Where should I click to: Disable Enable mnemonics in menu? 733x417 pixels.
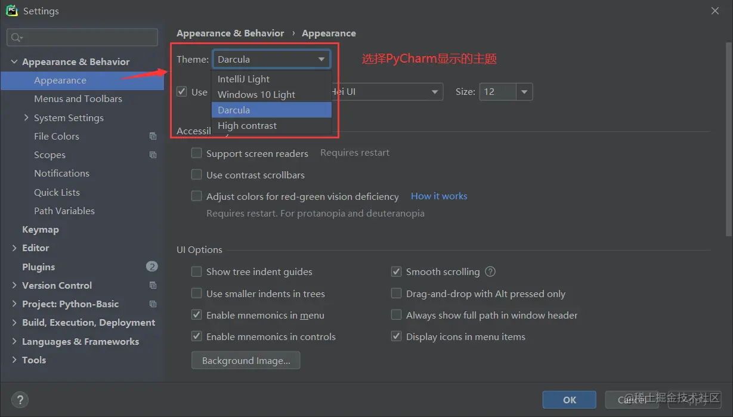point(196,315)
